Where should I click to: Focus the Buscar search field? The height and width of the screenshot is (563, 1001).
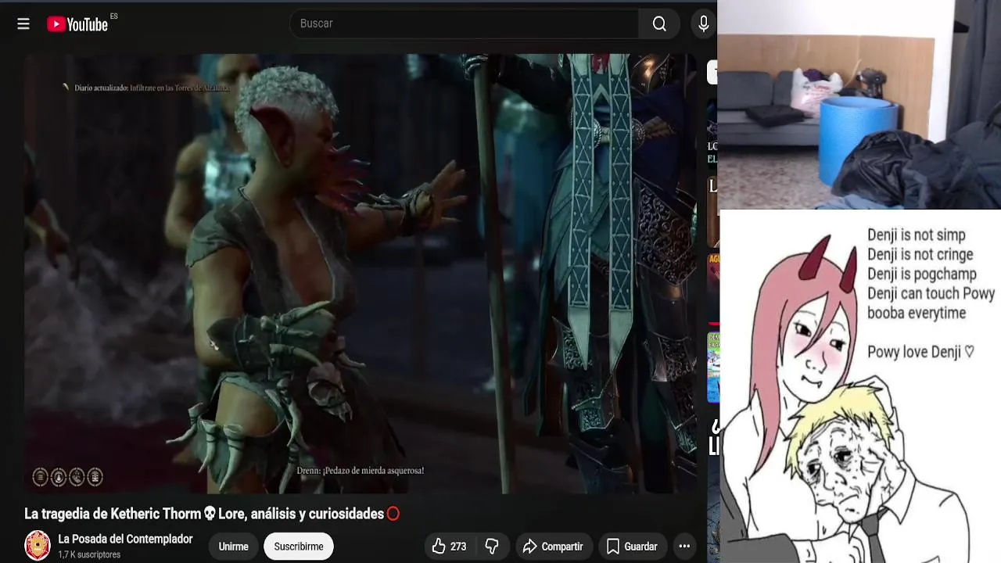click(465, 23)
